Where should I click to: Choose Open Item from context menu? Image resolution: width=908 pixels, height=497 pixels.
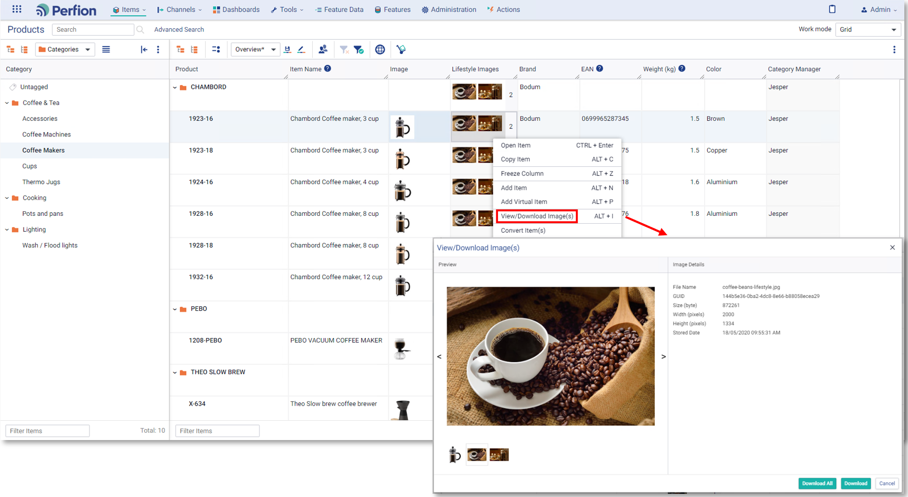[x=557, y=145]
